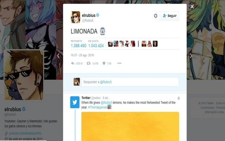Open the @Rubiu5 mention in Twitter's tweet
225x141 pixels.
[x=106, y=103]
